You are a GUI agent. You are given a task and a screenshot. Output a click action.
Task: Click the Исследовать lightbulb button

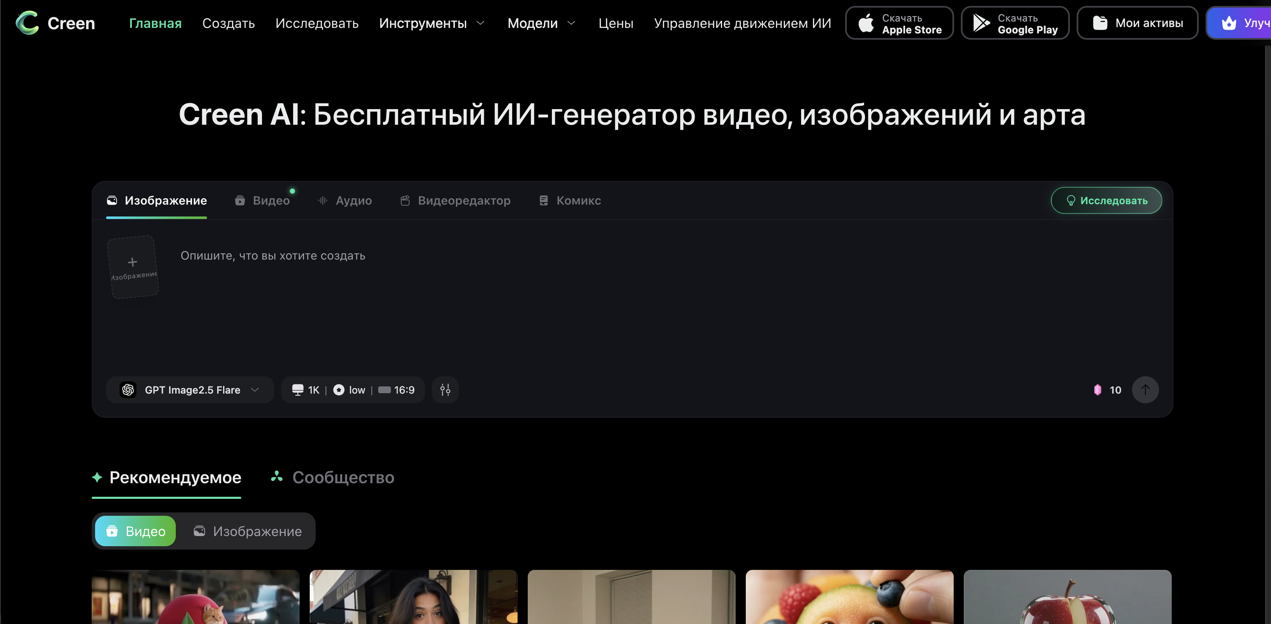1106,200
